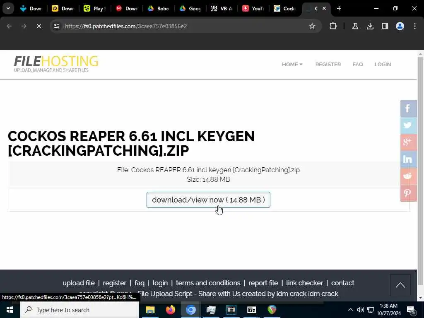The height and width of the screenshot is (318, 424).
Task: Click the login footer link
Action: (x=160, y=283)
